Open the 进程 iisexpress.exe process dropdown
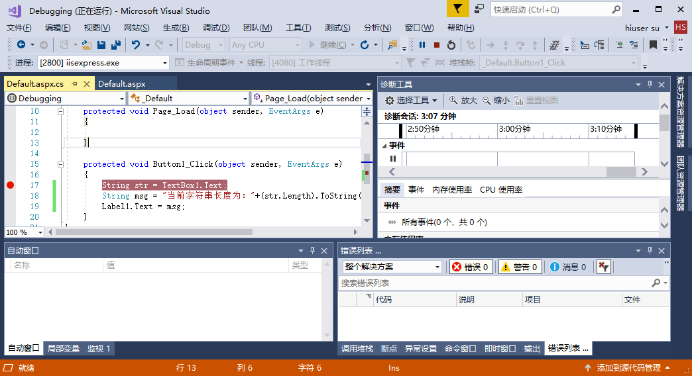The image size is (692, 376). [103, 63]
